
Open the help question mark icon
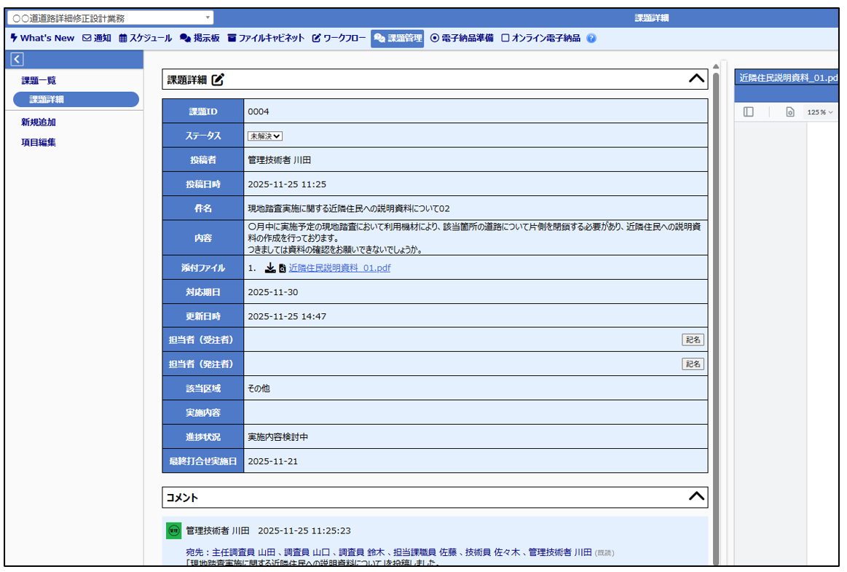click(x=591, y=39)
